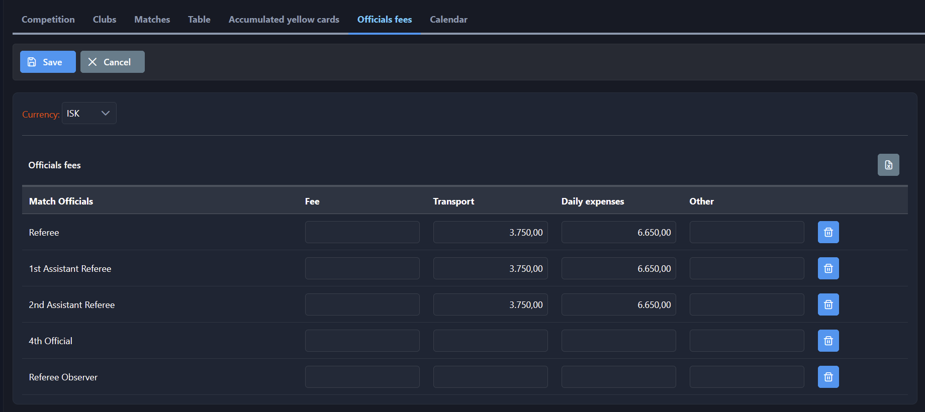Switch to the Competition tab
The height and width of the screenshot is (412, 925).
pyautogui.click(x=48, y=20)
